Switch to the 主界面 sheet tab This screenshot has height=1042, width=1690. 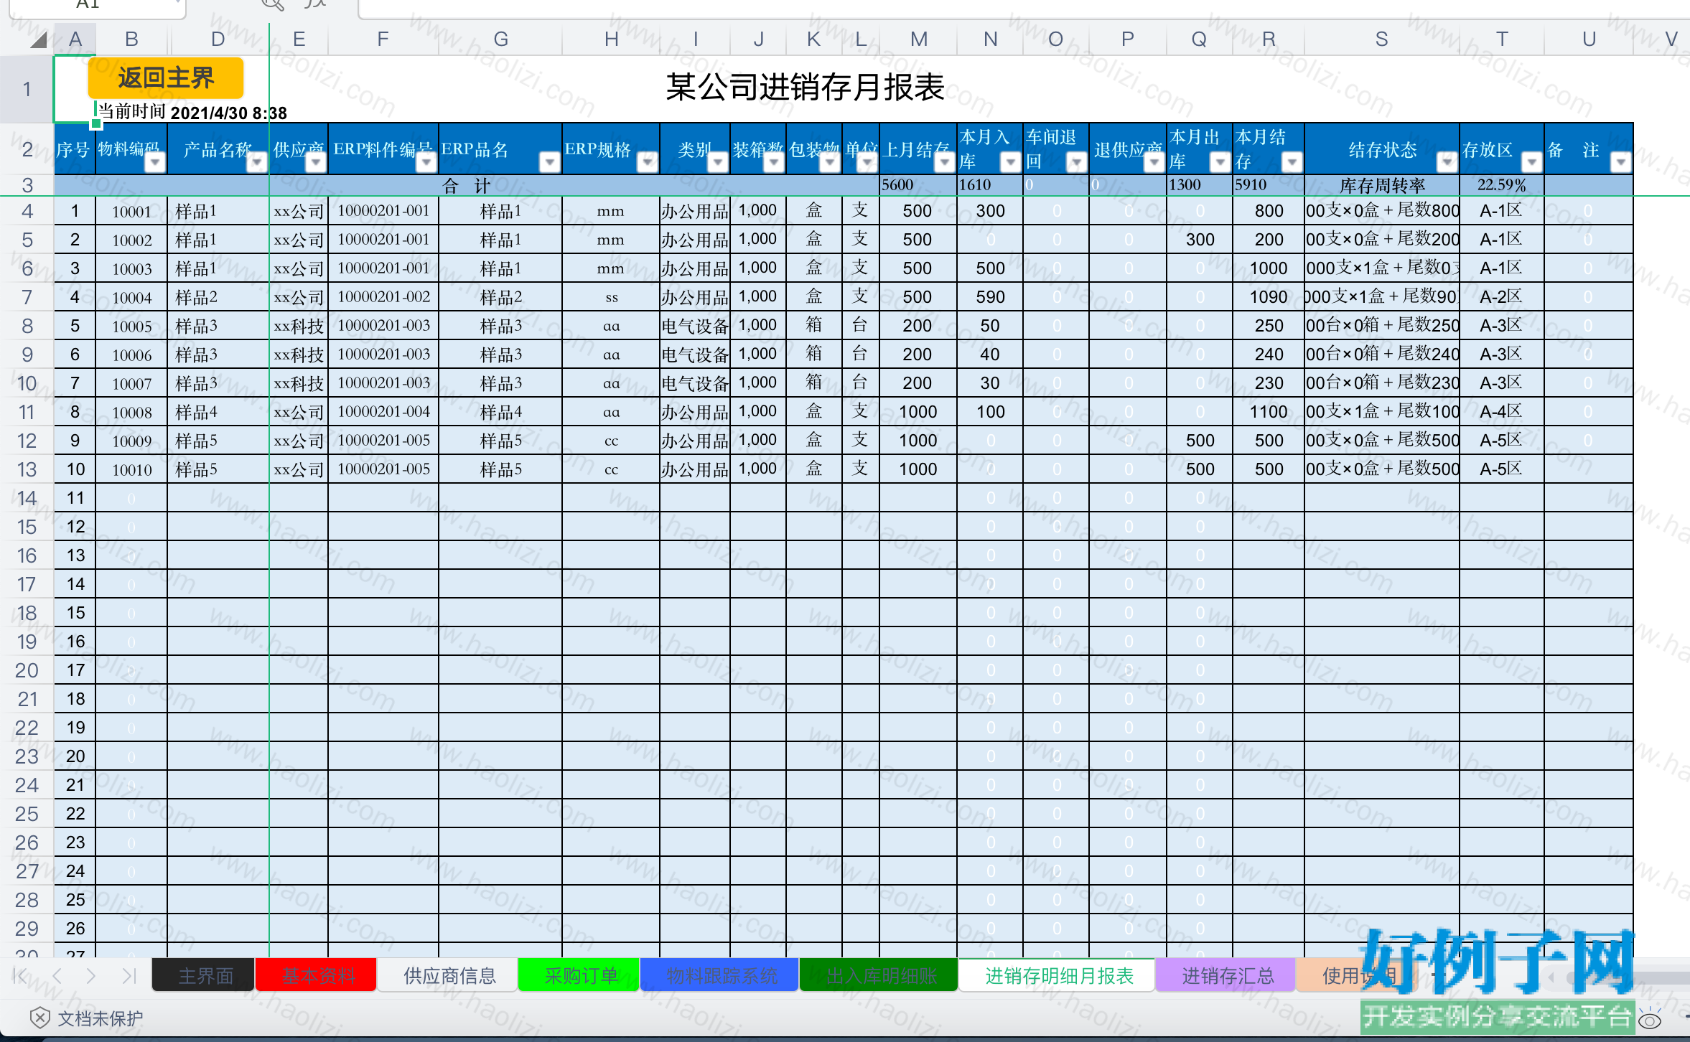[x=205, y=975]
